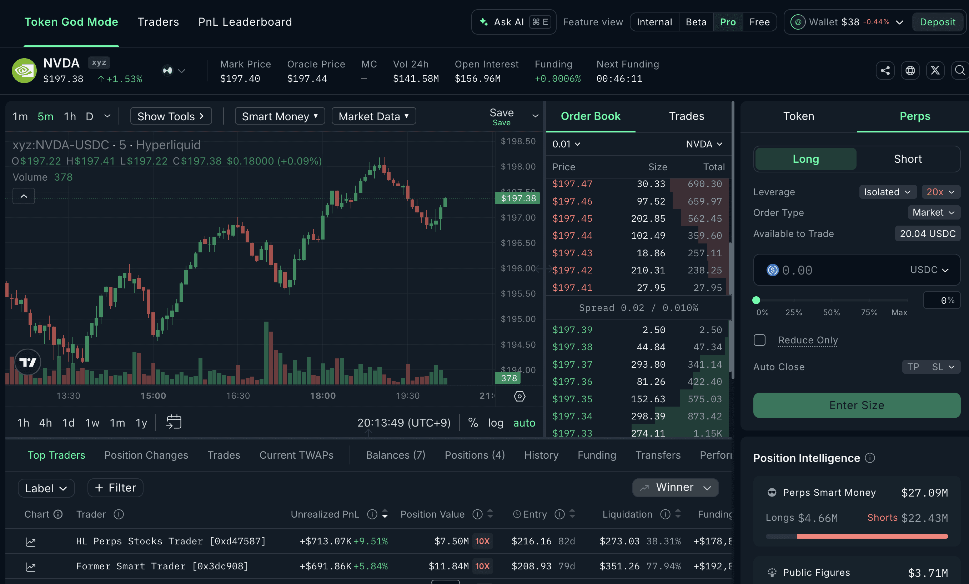The height and width of the screenshot is (584, 969).
Task: Toggle log scale on chart
Action: click(496, 423)
